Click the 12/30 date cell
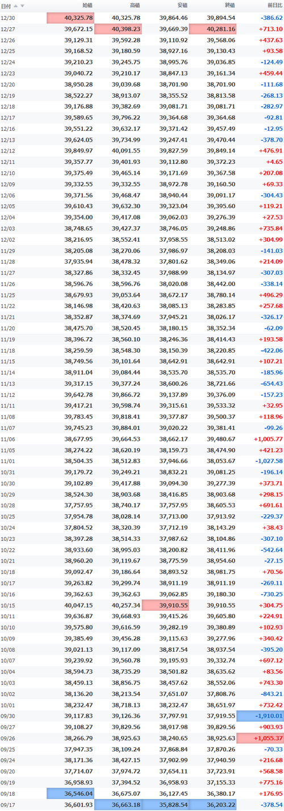 click(x=7, y=18)
